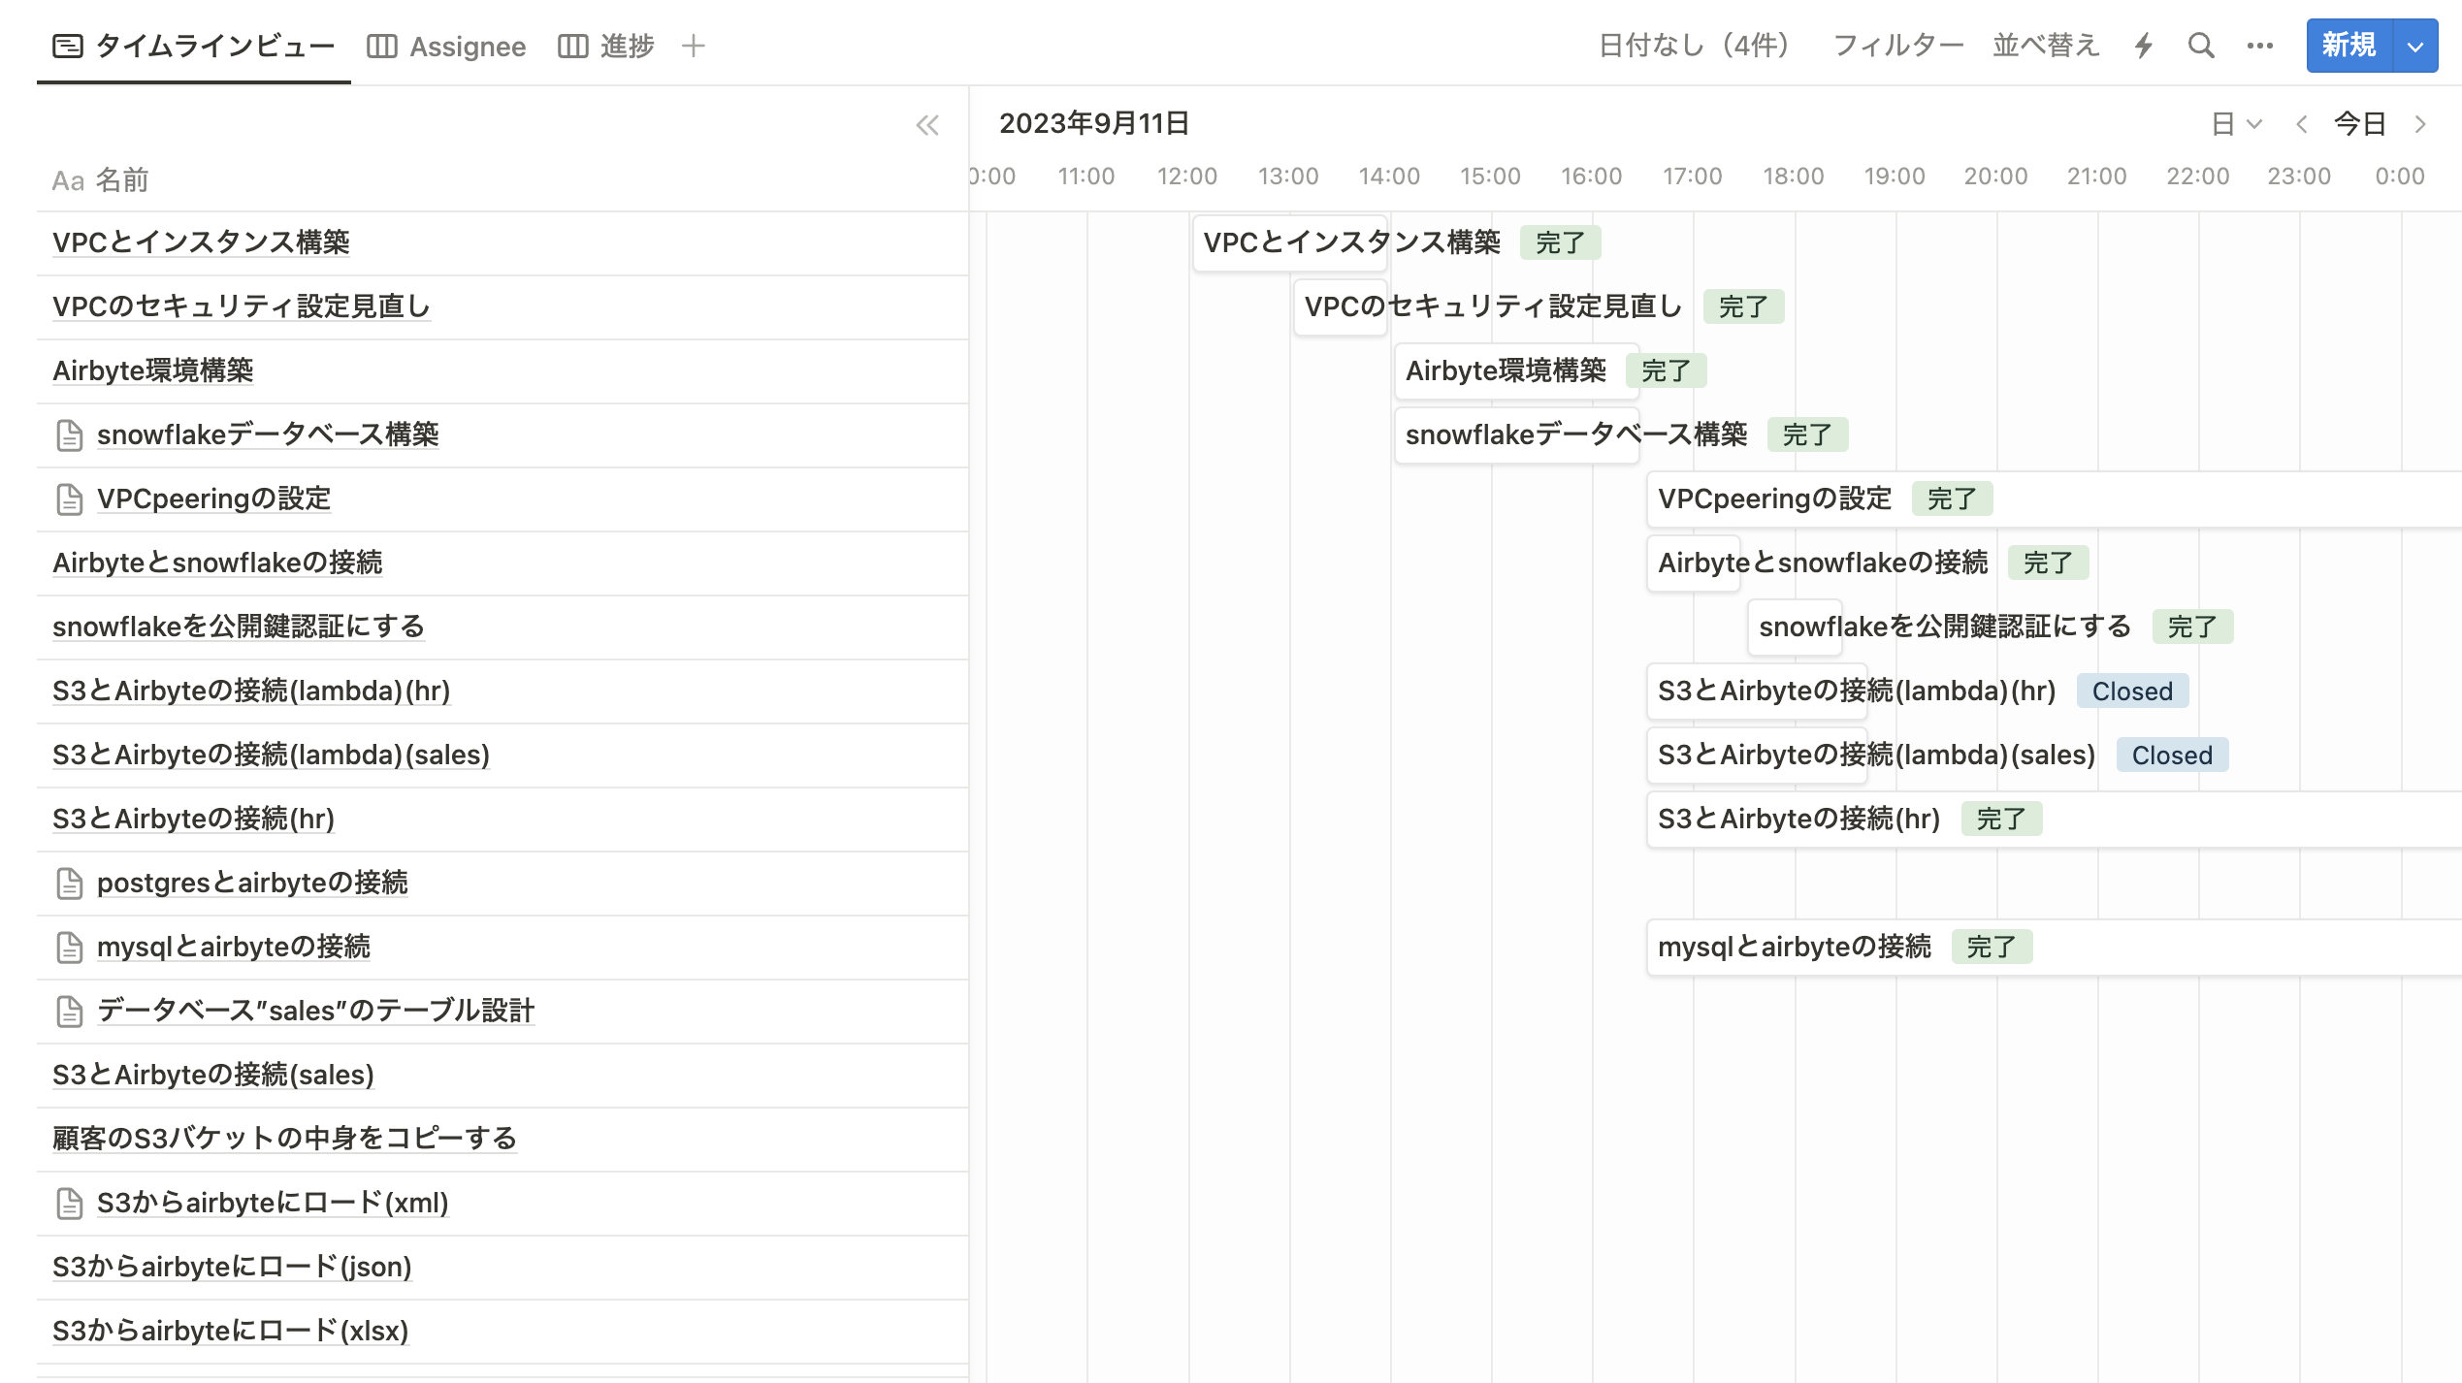
Task: Open the フィルター option
Action: 1897,46
